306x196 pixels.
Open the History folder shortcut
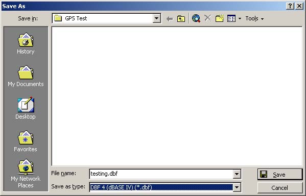(26, 43)
